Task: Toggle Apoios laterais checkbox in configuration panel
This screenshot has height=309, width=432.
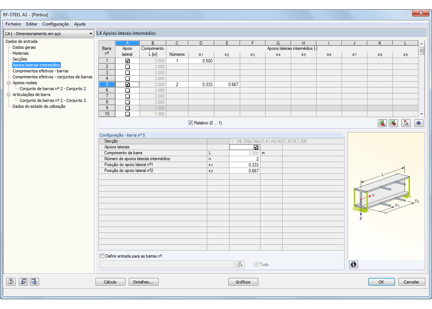Action: tap(256, 147)
